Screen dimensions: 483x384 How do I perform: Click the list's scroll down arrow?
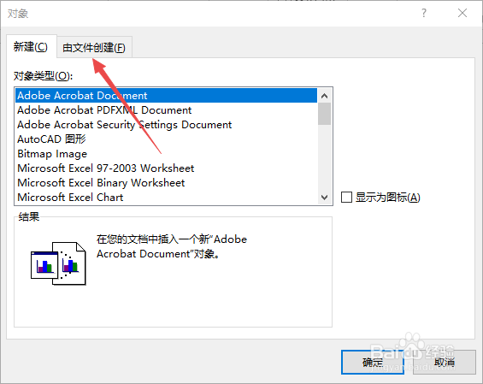coord(324,198)
